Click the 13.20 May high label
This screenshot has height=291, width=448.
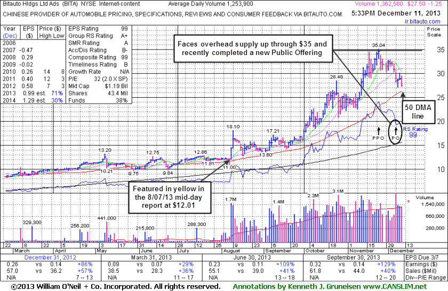(x=105, y=150)
